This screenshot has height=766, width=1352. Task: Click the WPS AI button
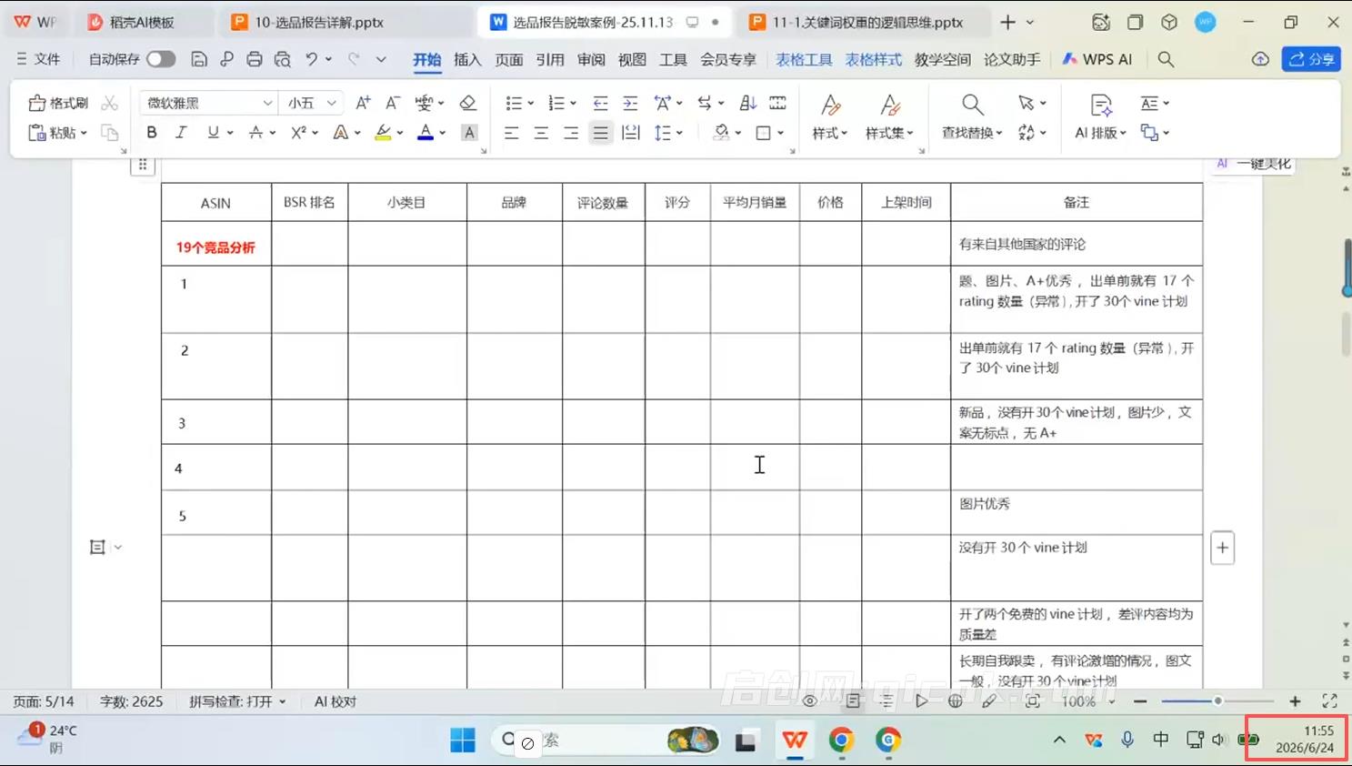1097,59
